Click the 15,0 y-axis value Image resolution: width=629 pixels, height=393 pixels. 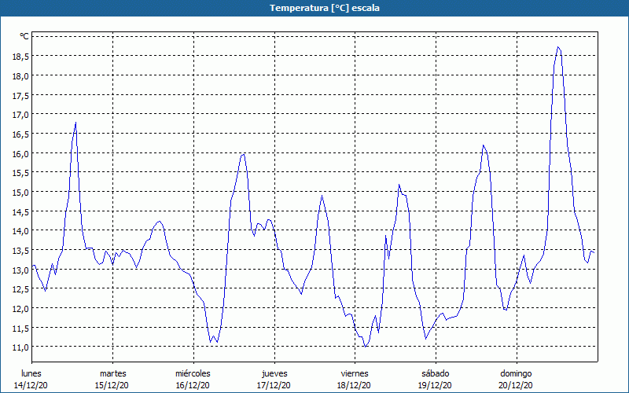tap(21, 193)
